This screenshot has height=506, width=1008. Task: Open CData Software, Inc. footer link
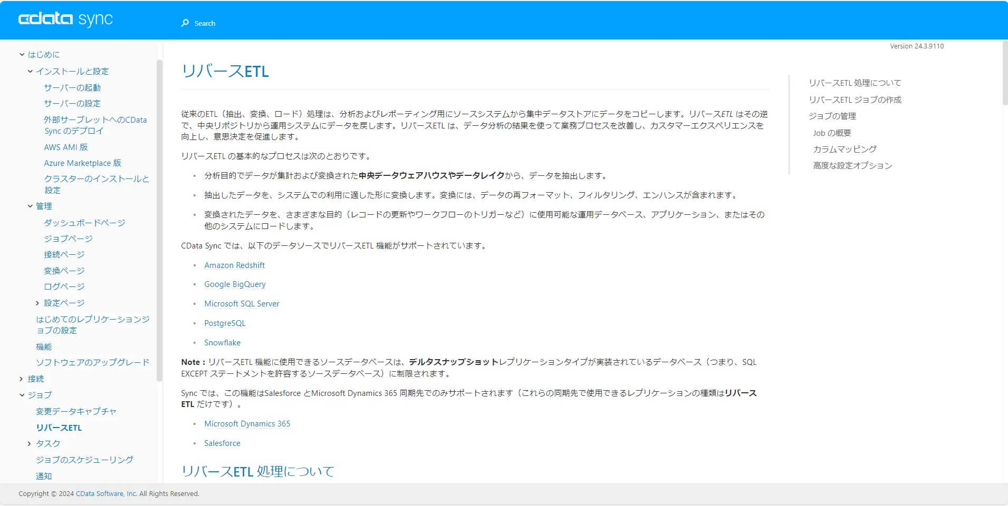pyautogui.click(x=107, y=494)
